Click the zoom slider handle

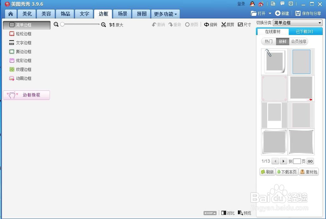click(x=63, y=24)
